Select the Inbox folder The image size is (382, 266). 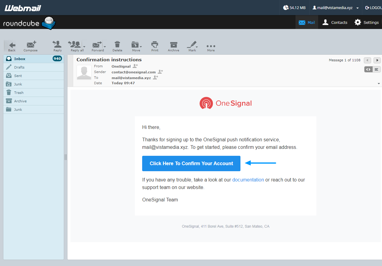(x=34, y=59)
